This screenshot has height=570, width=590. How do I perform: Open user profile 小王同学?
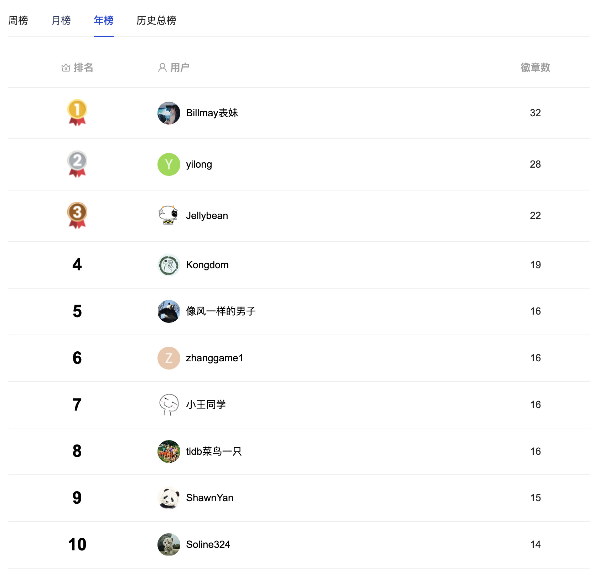pos(206,404)
